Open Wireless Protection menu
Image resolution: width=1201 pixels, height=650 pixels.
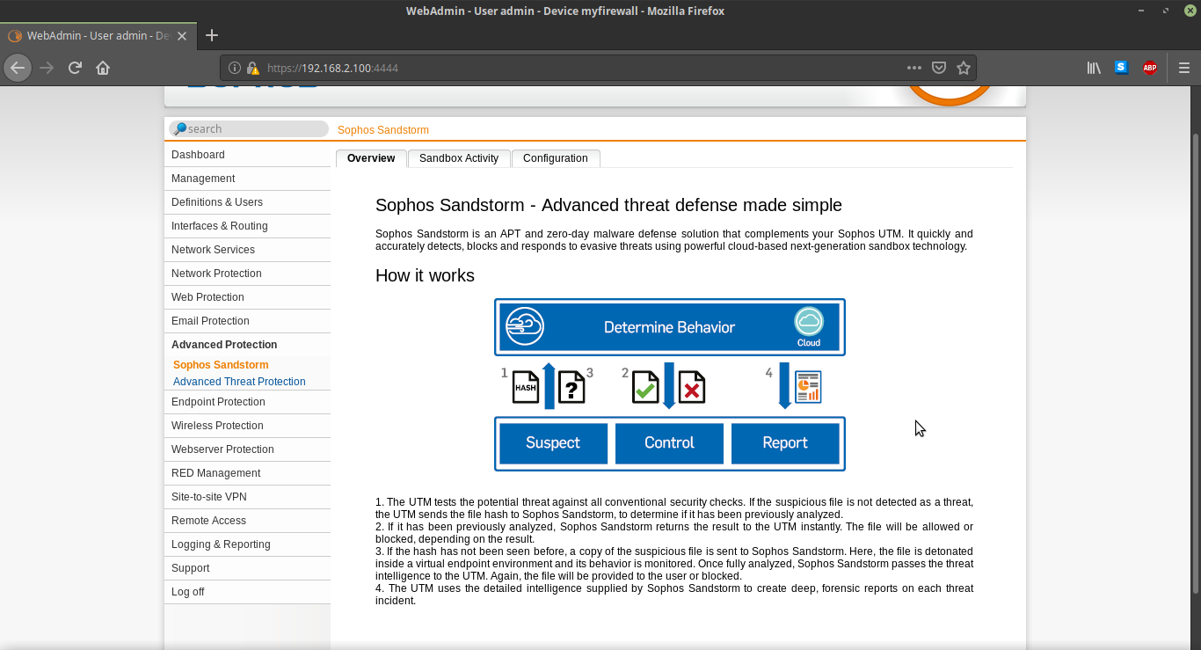[247, 426]
